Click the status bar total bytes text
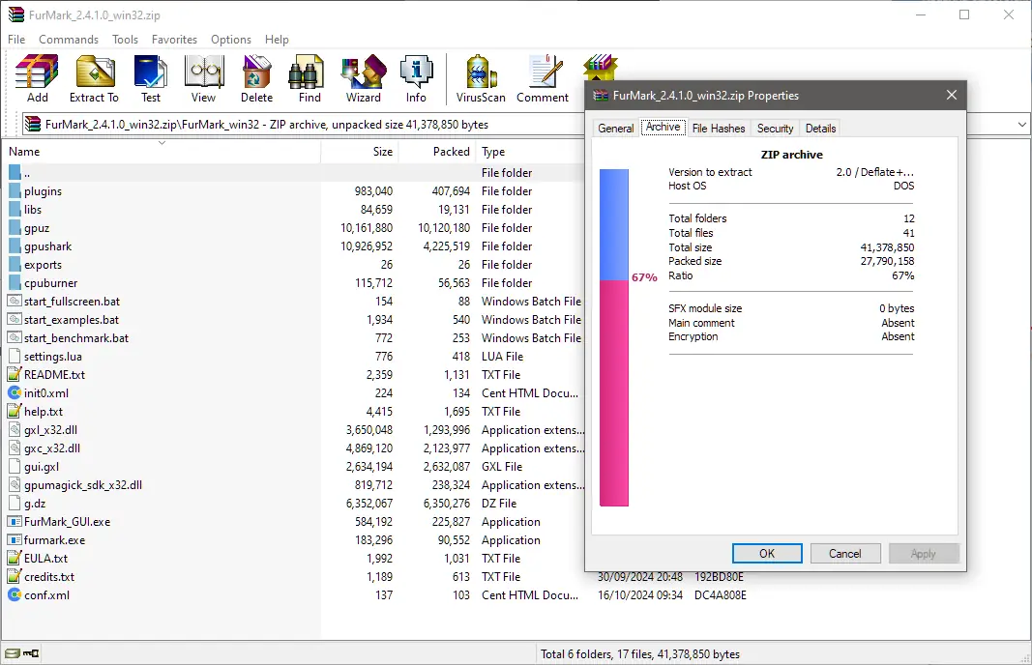 tap(639, 653)
